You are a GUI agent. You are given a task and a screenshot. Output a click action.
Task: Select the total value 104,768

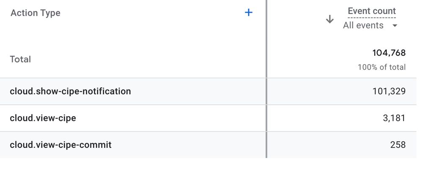(389, 53)
